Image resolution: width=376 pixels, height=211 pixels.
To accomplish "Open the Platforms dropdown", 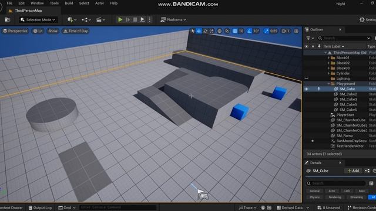I will (173, 19).
